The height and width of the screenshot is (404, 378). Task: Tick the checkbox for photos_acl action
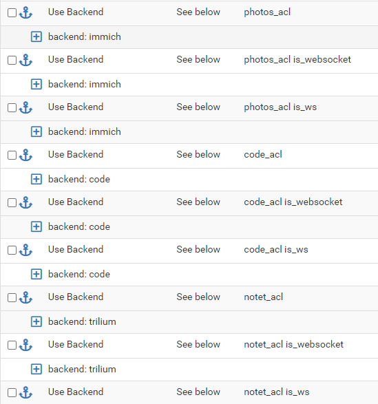tap(12, 12)
